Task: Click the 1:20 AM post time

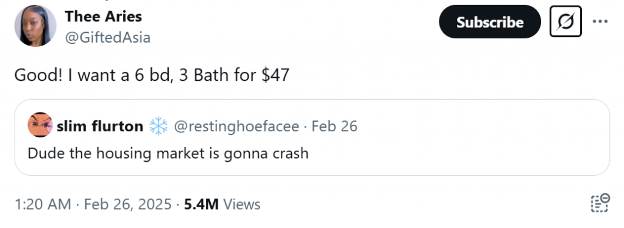Action: pyautogui.click(x=43, y=204)
